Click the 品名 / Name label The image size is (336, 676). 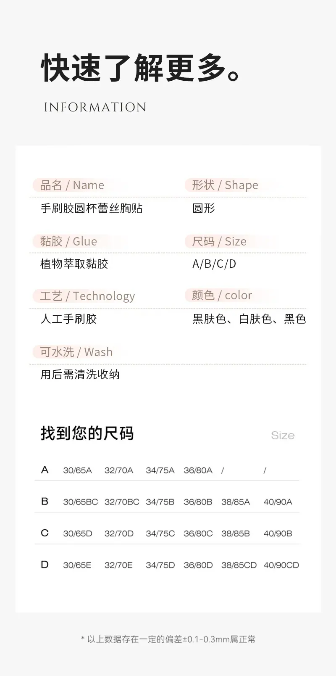click(72, 185)
